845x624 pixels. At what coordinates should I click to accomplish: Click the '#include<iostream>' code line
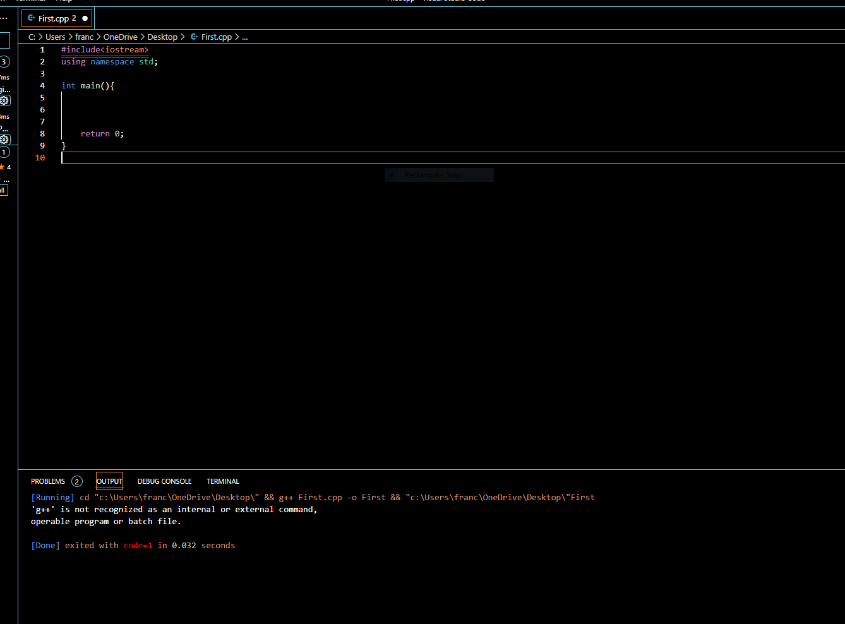(105, 50)
